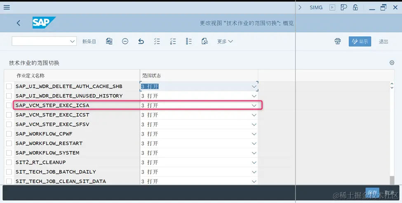
Task: Click the 保存 button
Action: [372, 193]
